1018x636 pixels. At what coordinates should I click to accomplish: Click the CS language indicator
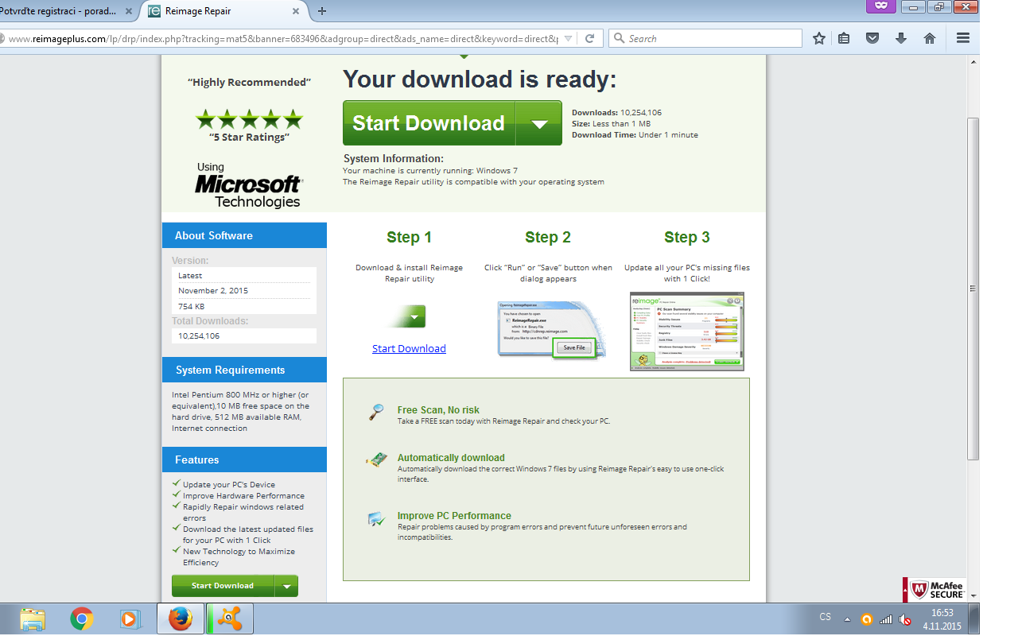click(x=825, y=618)
